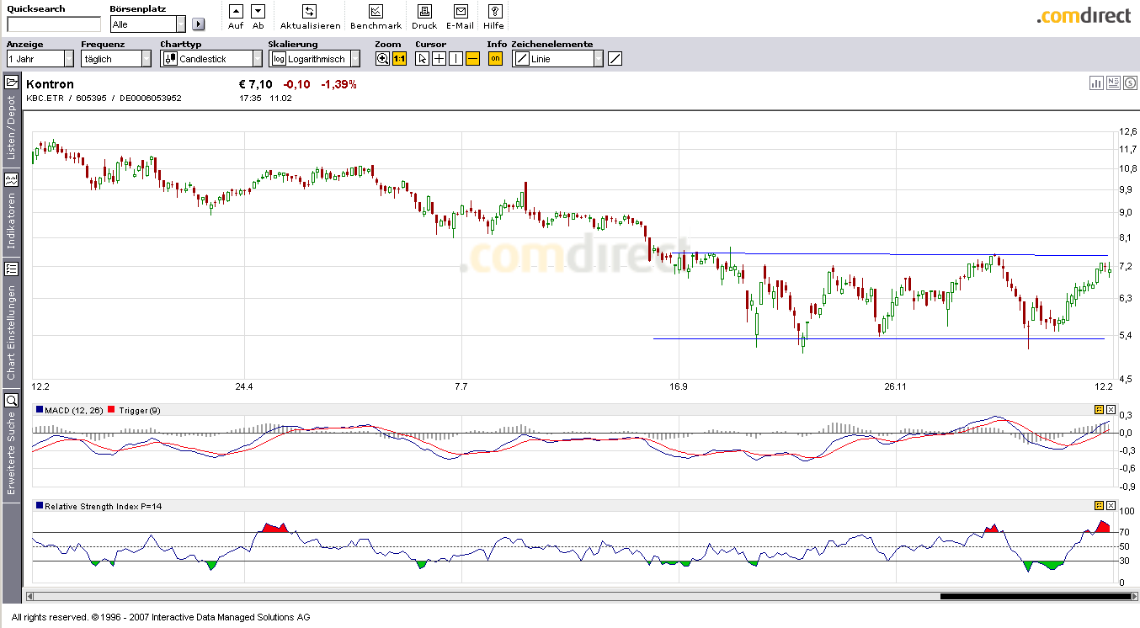Image resolution: width=1140 pixels, height=628 pixels.
Task: Print the chart with Druck icon
Action: pos(424,12)
